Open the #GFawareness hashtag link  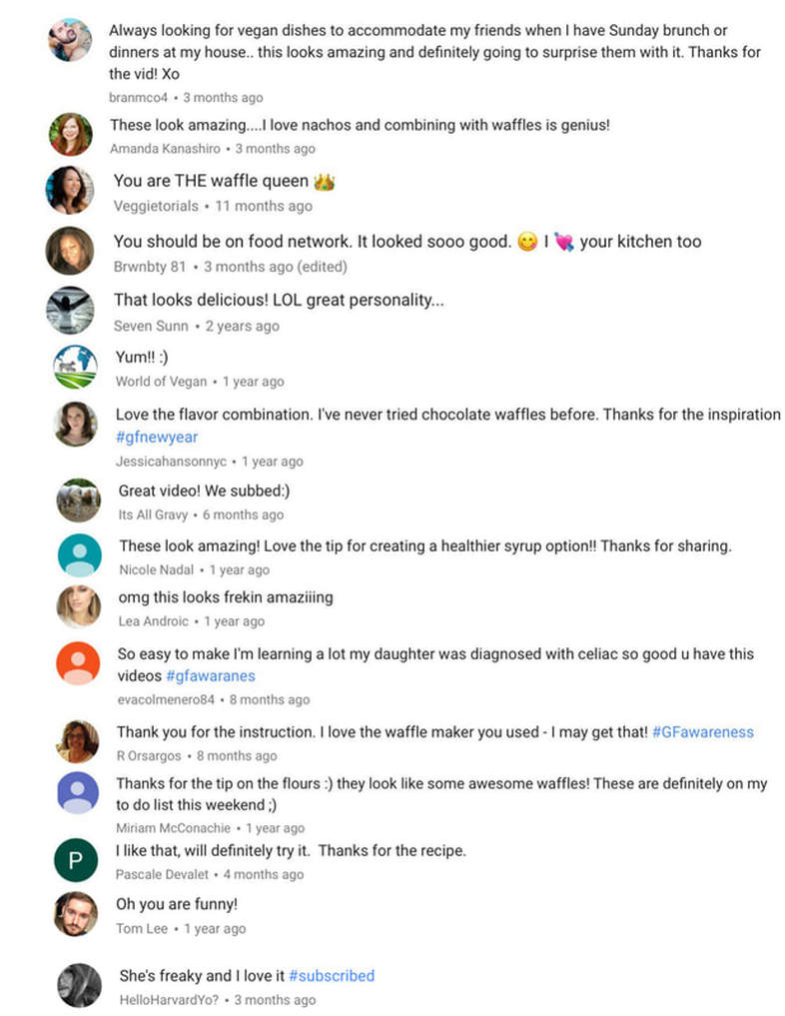(x=703, y=732)
